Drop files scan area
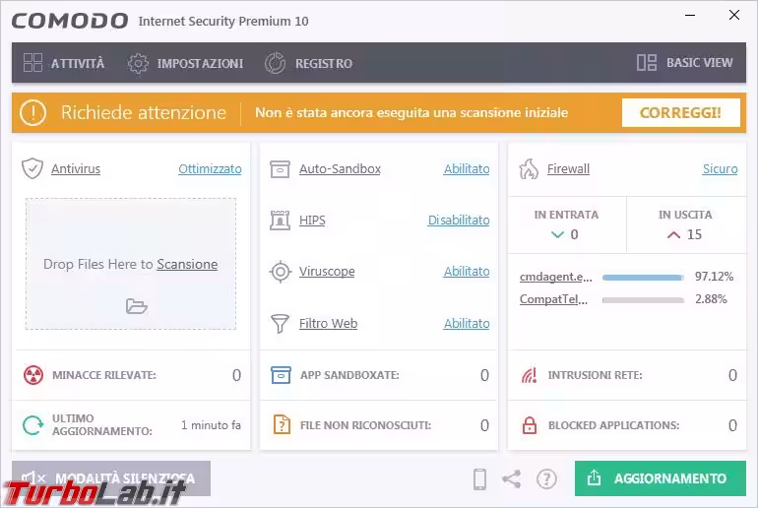This screenshot has width=758, height=508. coord(131,264)
